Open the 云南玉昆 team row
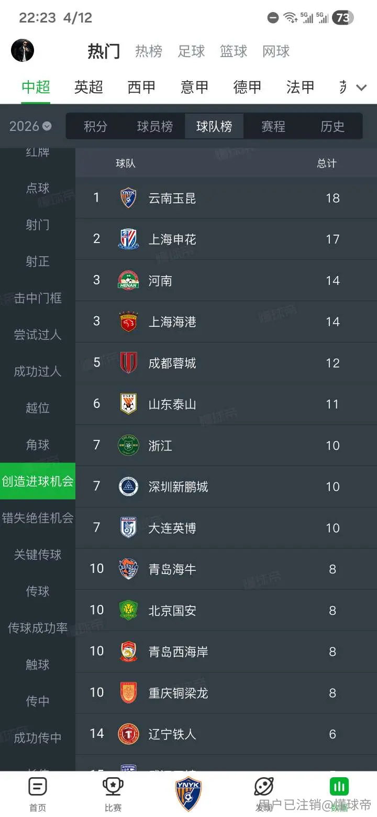The image size is (377, 817). pos(226,198)
